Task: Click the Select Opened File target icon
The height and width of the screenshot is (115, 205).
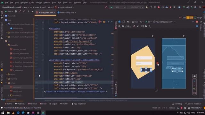Action: 16,11
